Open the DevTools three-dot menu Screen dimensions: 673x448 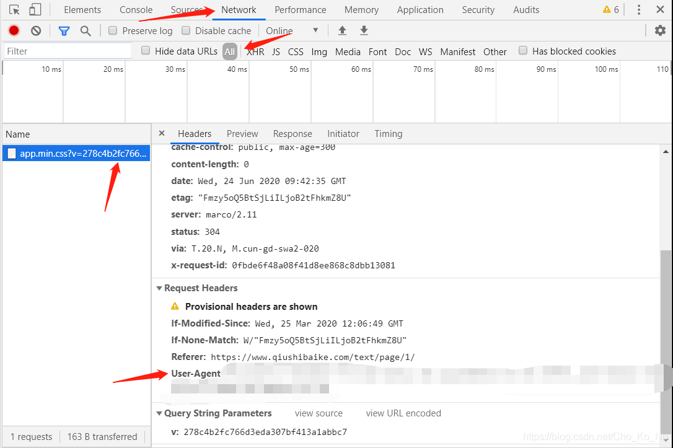(x=639, y=10)
